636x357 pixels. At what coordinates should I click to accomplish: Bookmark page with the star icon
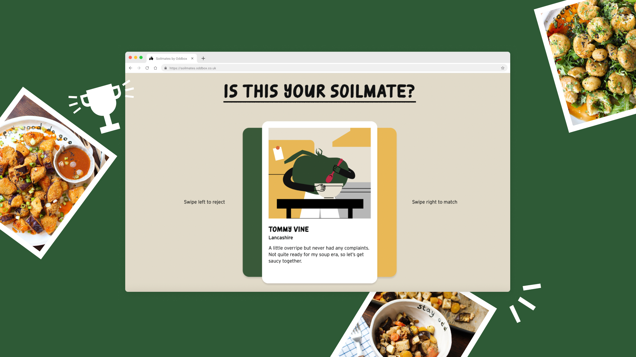tap(503, 68)
